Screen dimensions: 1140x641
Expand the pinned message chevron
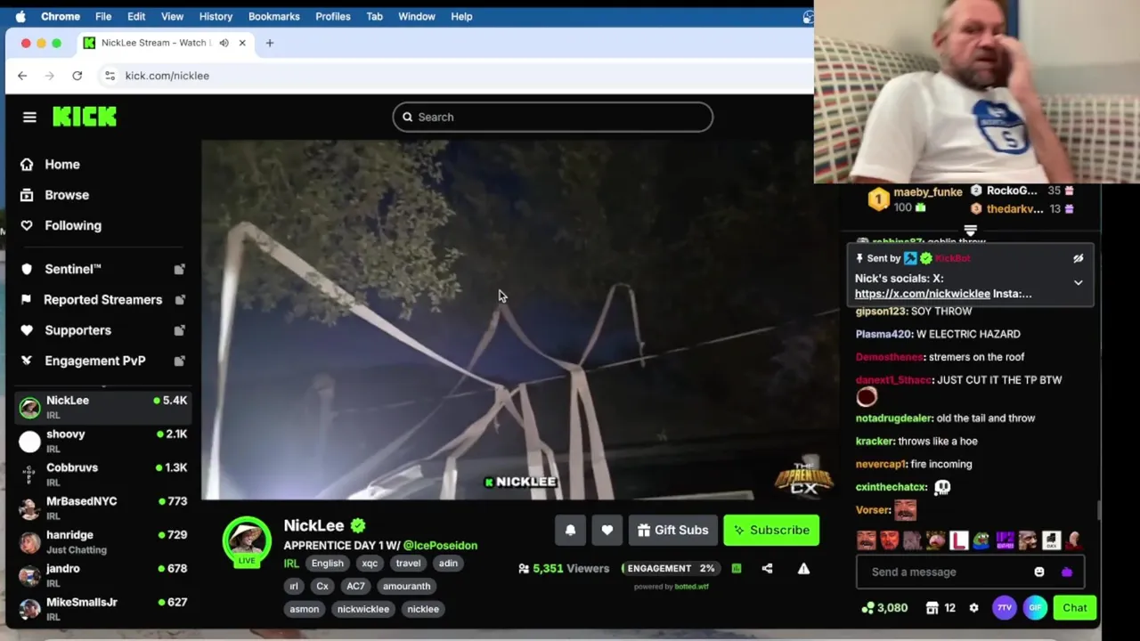(1078, 283)
